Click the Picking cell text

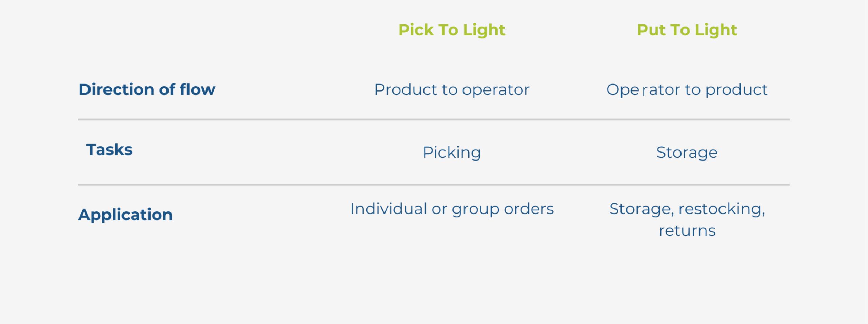click(452, 153)
